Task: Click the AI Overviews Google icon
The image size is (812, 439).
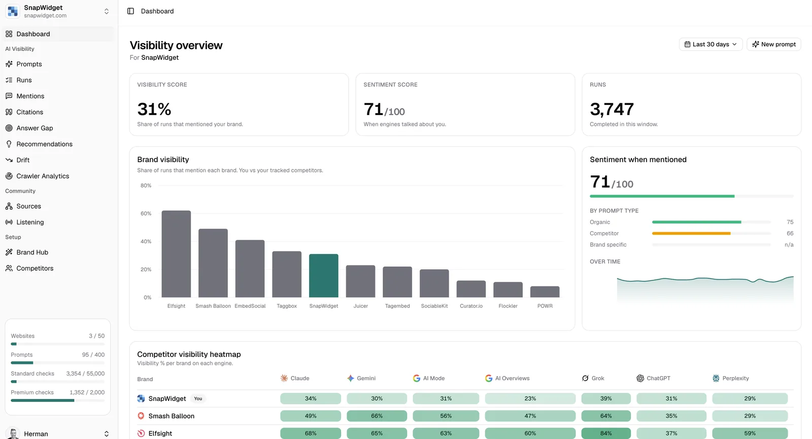Action: [x=489, y=378]
